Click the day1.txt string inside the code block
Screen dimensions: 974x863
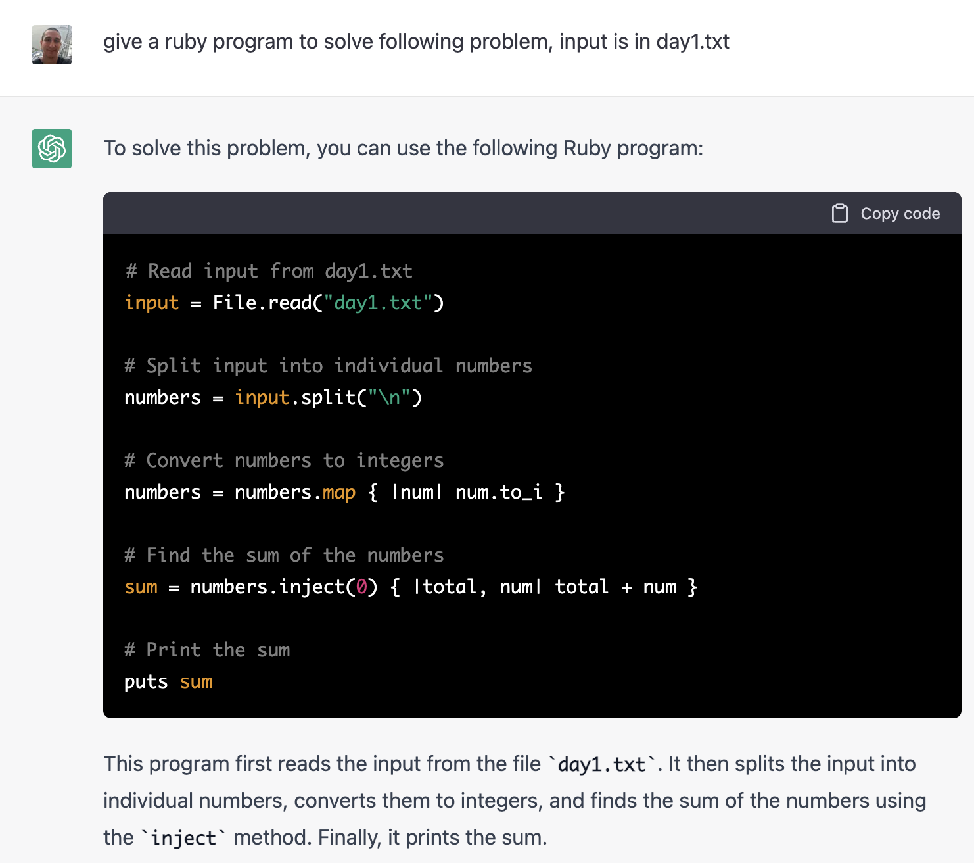377,303
